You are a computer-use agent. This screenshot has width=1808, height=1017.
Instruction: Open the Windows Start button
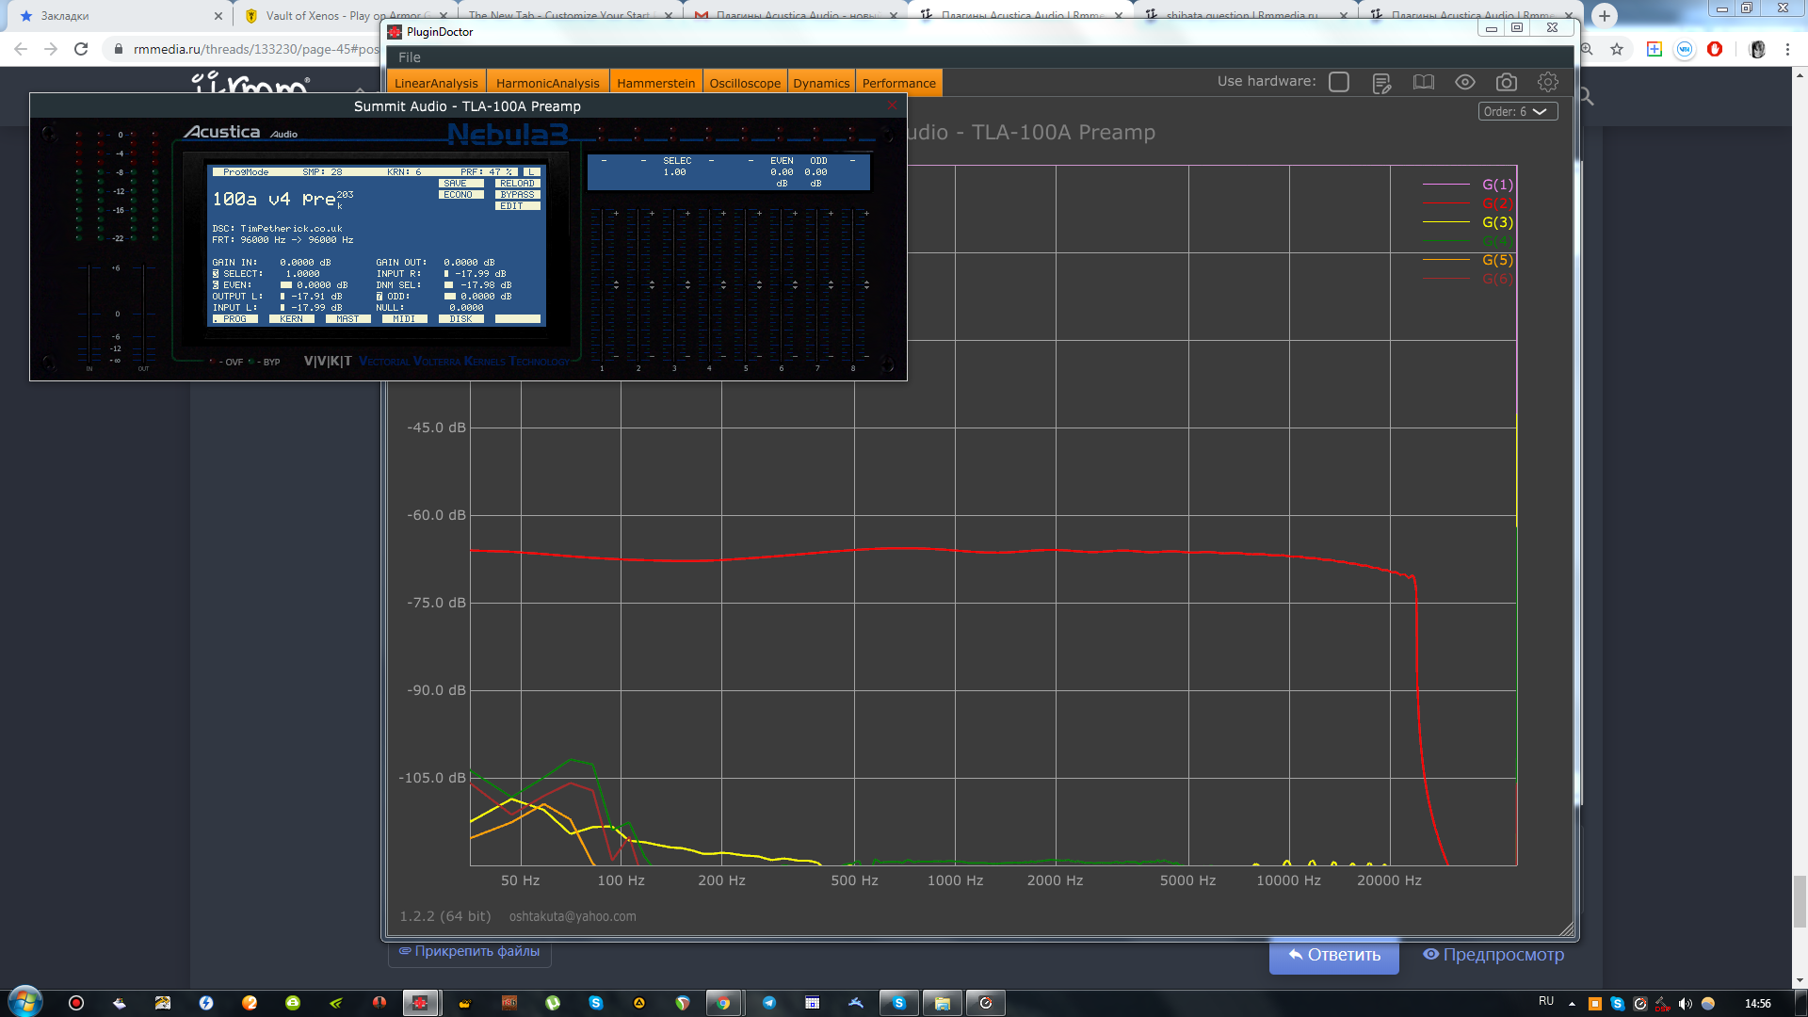pos(24,1002)
